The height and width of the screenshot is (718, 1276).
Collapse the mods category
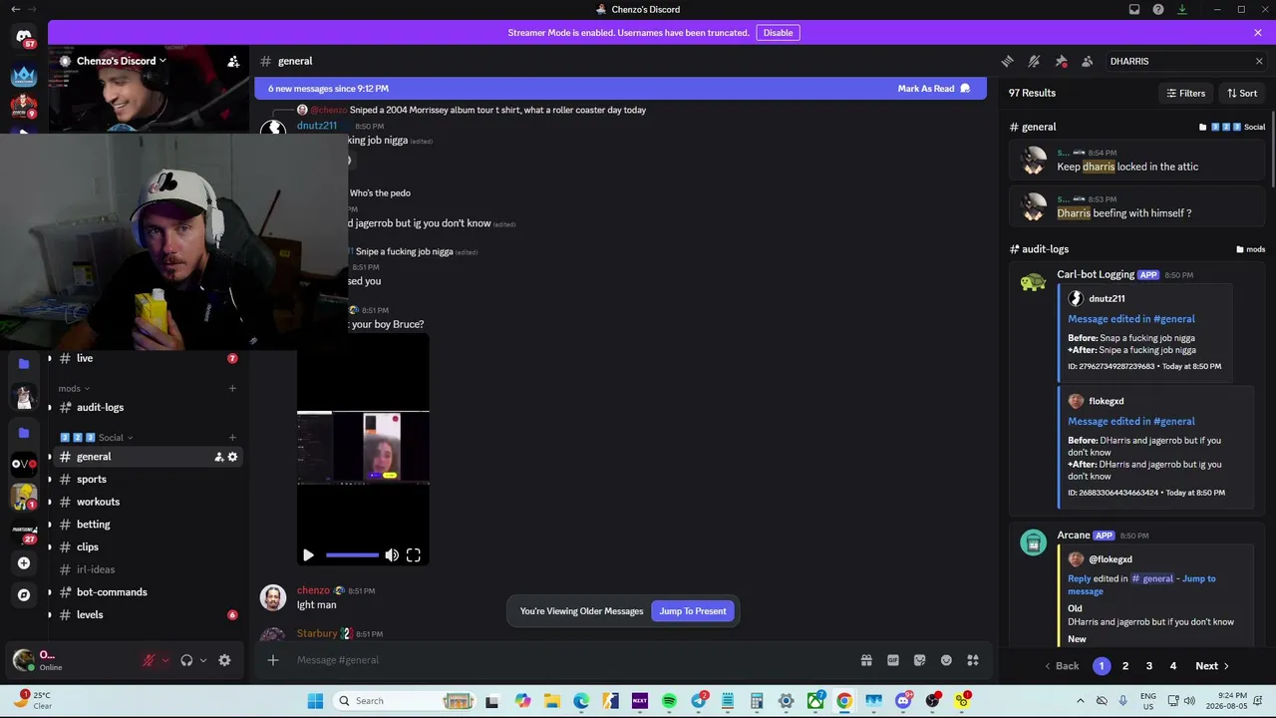tap(74, 388)
